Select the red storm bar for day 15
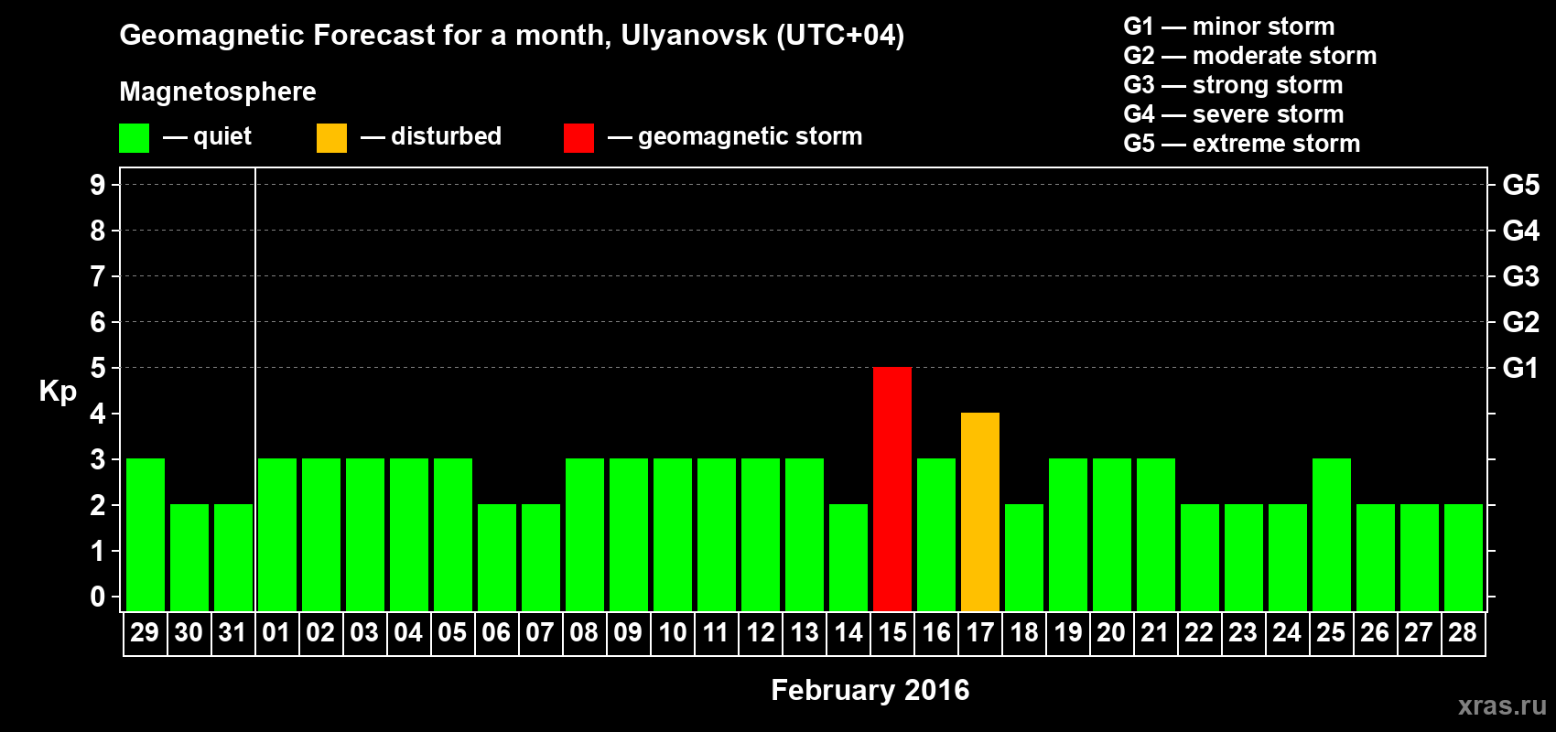The height and width of the screenshot is (732, 1556). click(892, 489)
